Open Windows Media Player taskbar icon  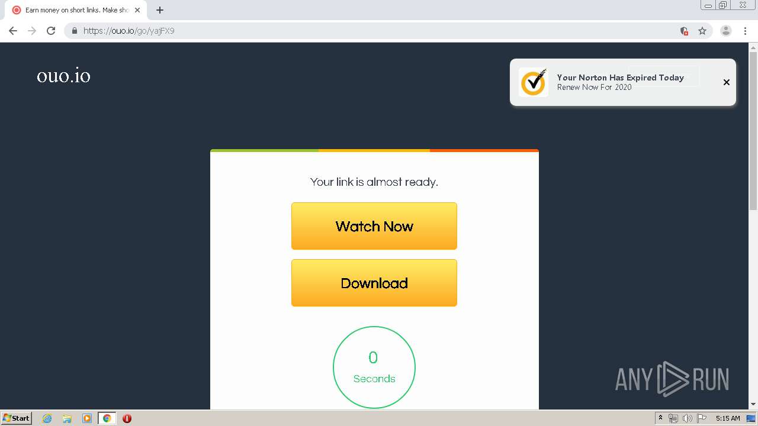(86, 418)
